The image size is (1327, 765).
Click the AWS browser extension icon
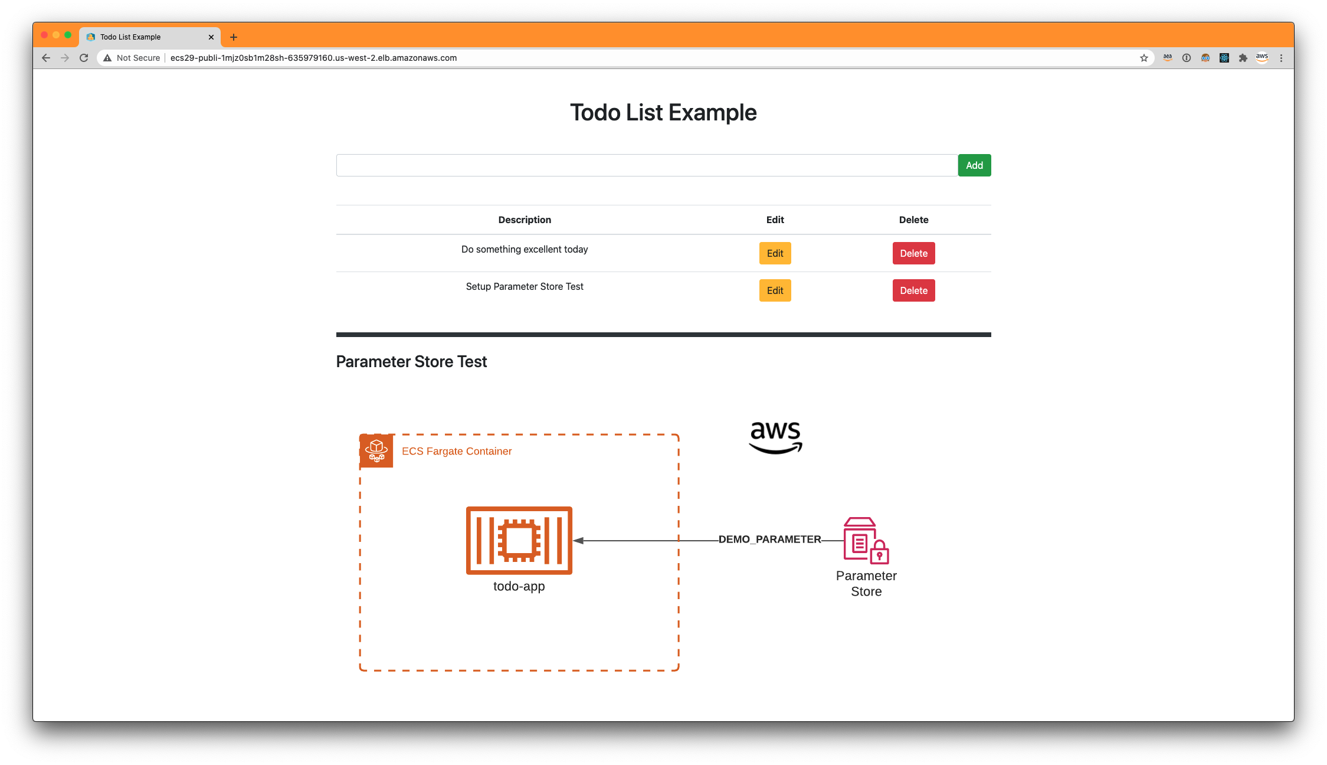[1262, 58]
